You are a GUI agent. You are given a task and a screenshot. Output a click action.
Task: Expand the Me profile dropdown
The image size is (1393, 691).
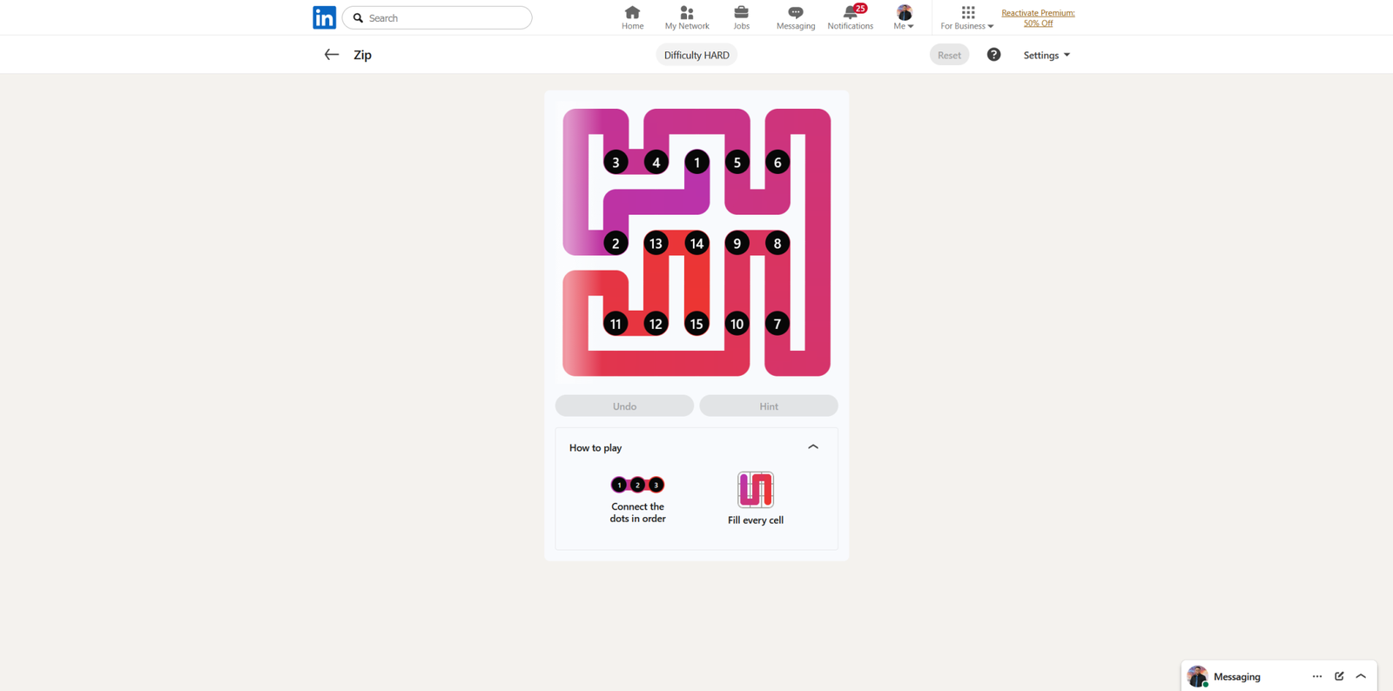[904, 17]
